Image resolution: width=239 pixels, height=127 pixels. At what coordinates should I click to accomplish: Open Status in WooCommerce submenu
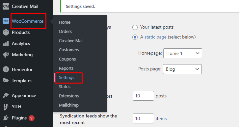(65, 87)
